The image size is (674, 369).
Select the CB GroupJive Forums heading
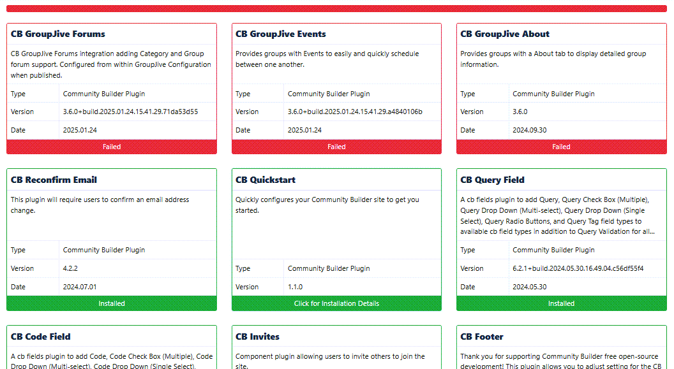pyautogui.click(x=58, y=34)
